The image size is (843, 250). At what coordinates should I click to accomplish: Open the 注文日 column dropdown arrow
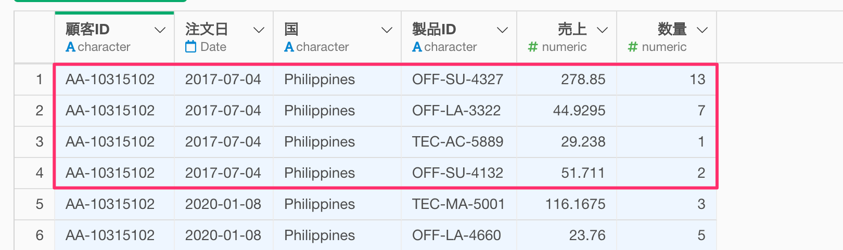[x=259, y=30]
